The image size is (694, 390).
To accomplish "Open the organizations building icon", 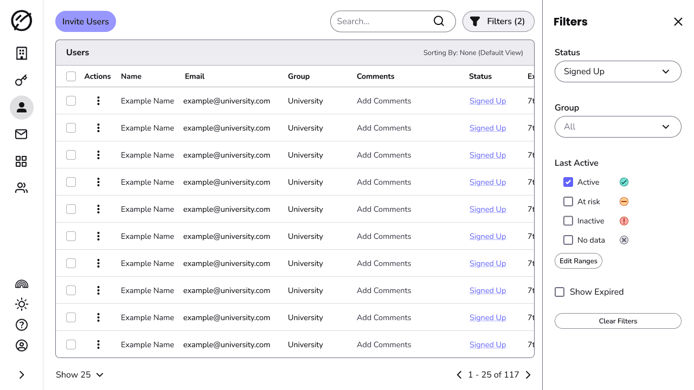I will click(22, 53).
